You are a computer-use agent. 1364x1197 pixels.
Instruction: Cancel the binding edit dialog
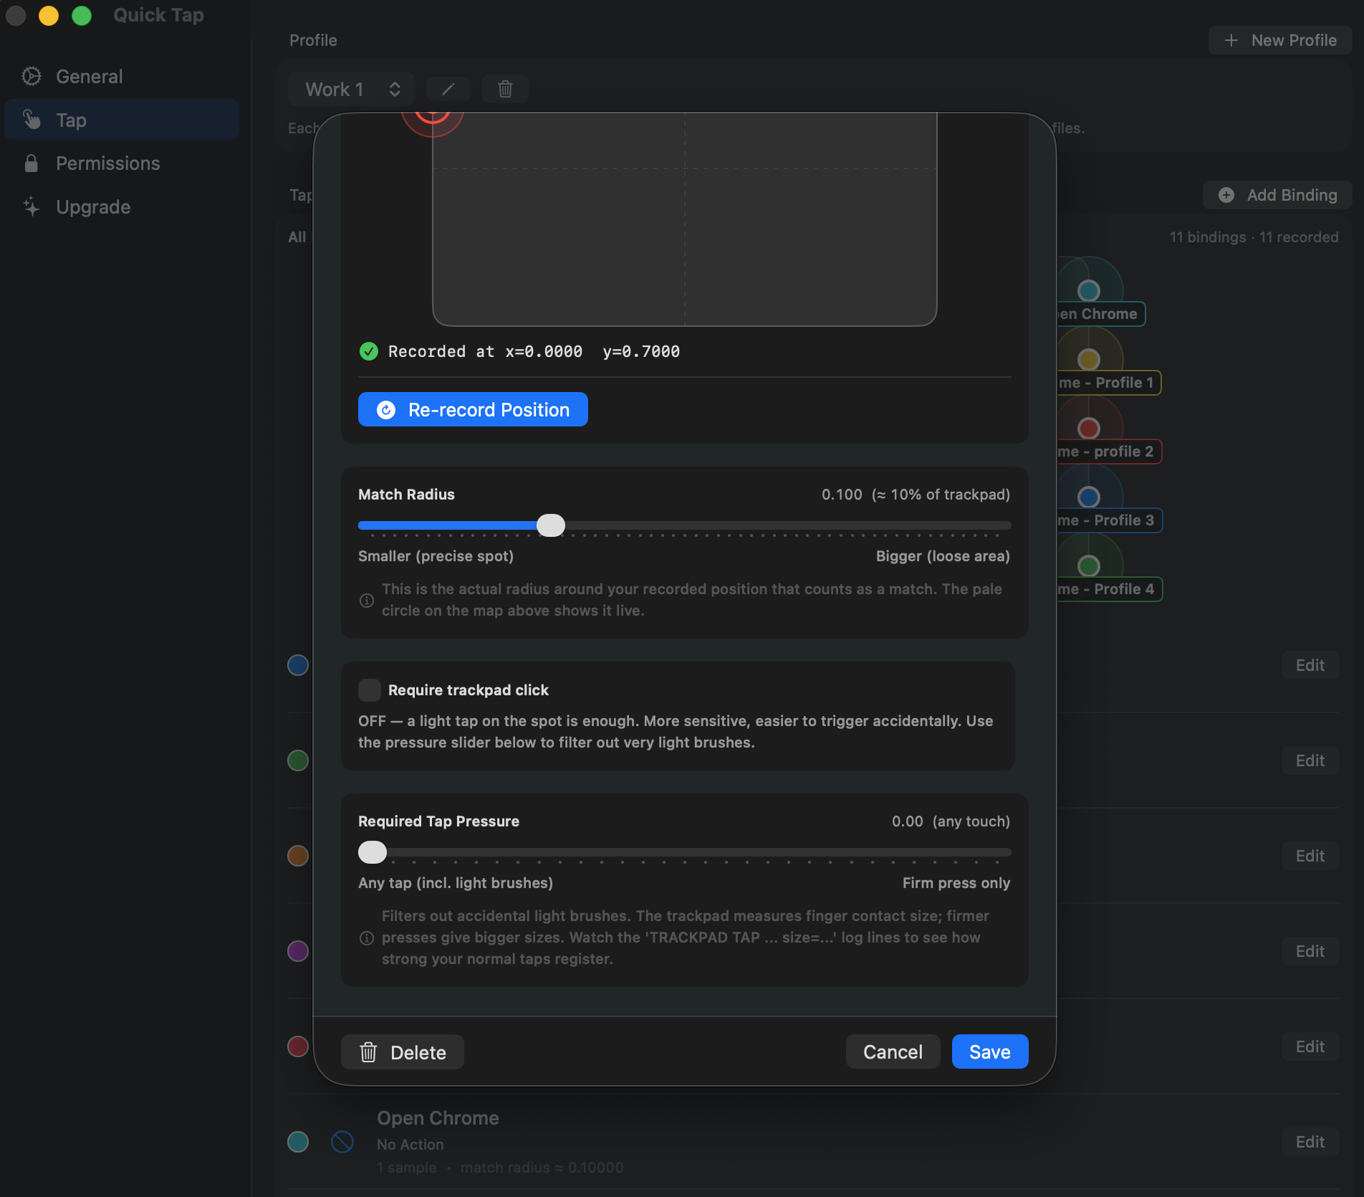pos(893,1051)
